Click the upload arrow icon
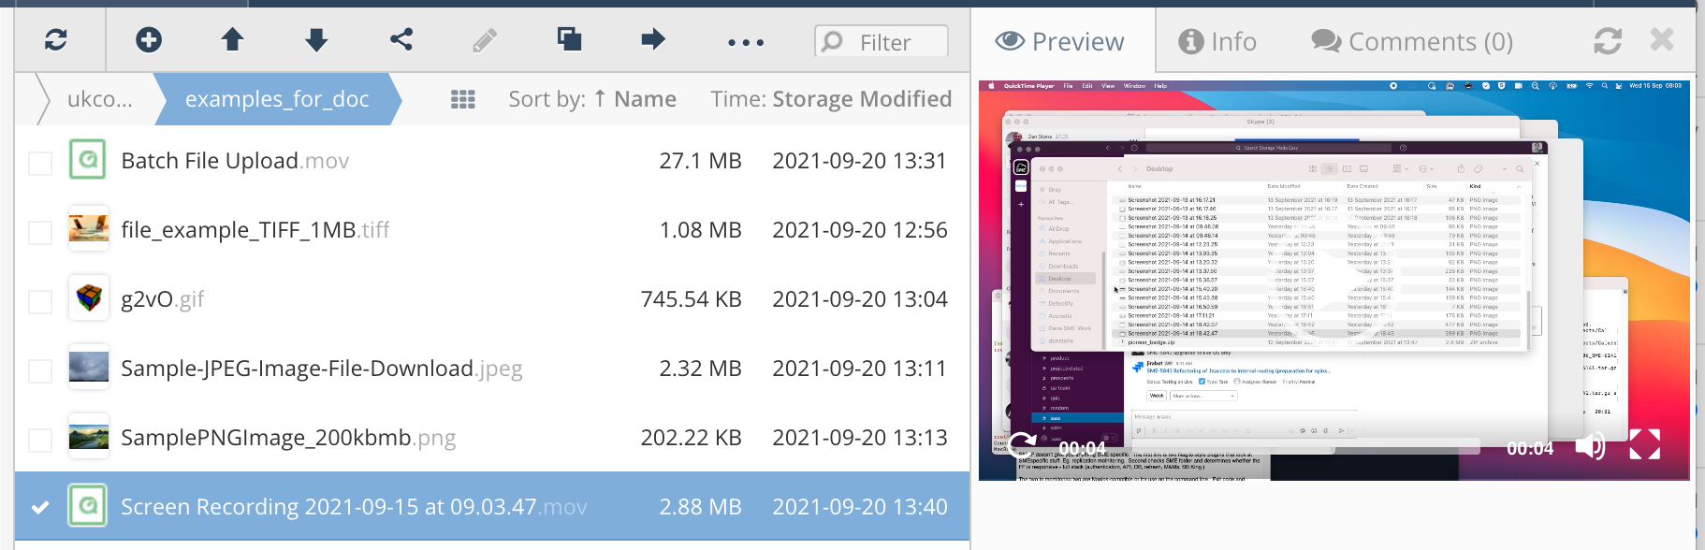The image size is (1705, 550). [x=232, y=40]
